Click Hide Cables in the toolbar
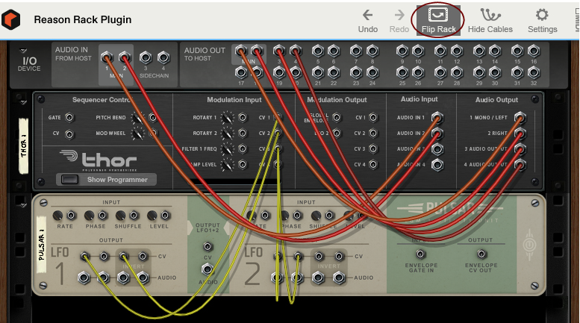 pos(490,20)
